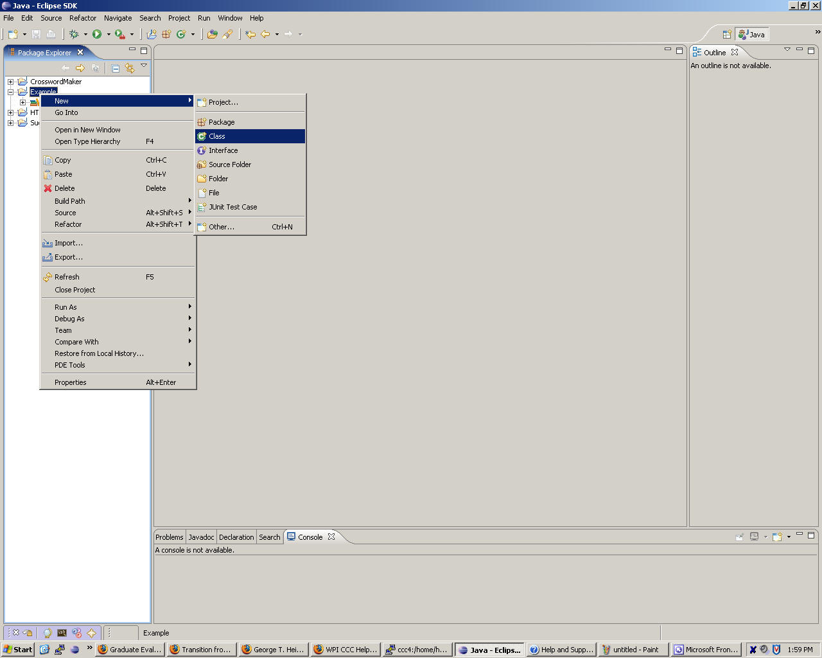Choose Package from the New submenu

click(x=250, y=122)
